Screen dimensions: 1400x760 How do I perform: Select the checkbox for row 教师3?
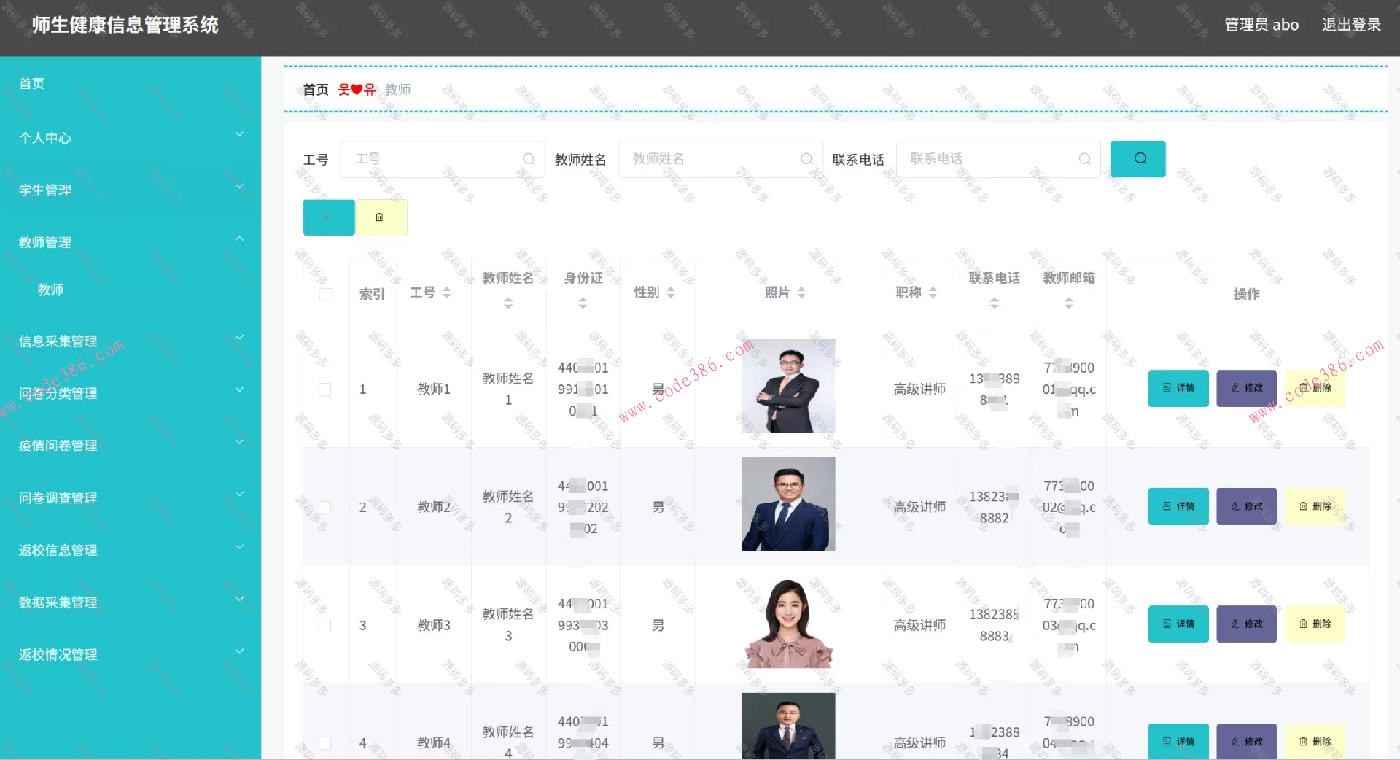[325, 626]
